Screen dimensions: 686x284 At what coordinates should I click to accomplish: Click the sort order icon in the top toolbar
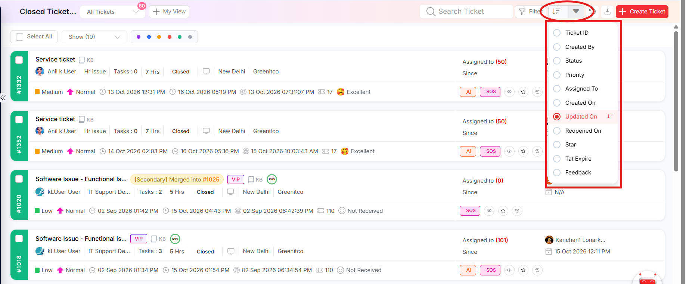point(556,12)
